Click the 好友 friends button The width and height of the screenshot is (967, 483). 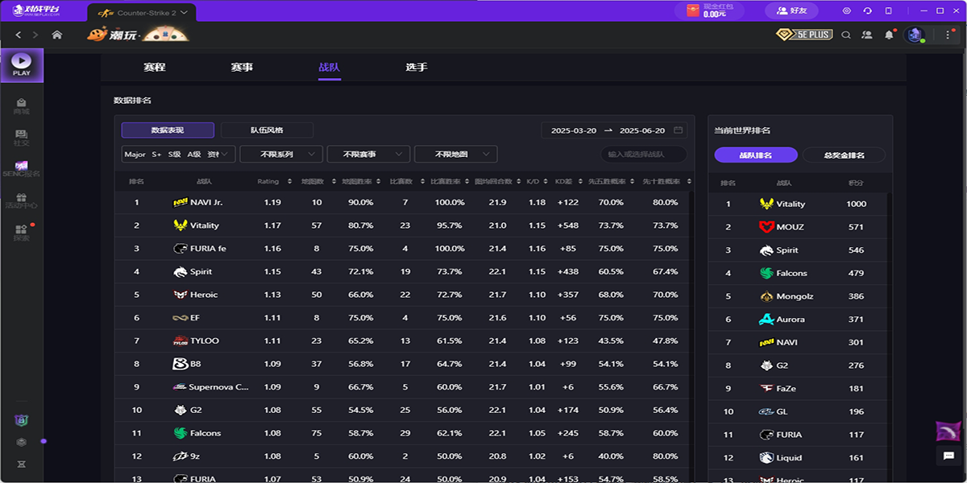791,10
